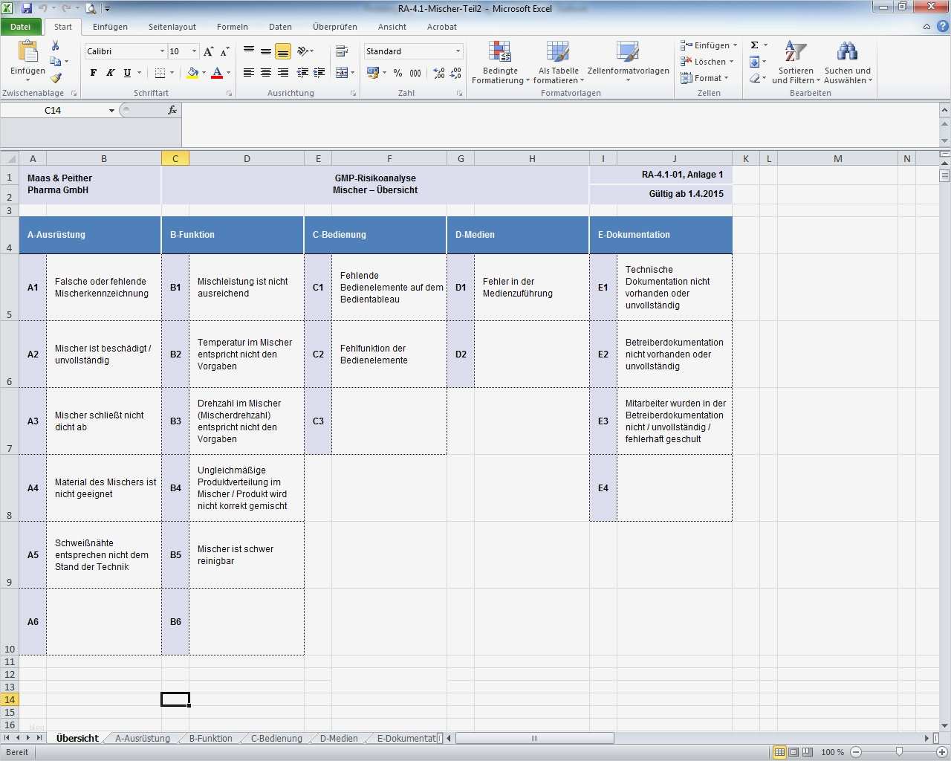The height and width of the screenshot is (761, 951).
Task: Click the Save icon in quick access toolbar
Action: [x=27, y=9]
